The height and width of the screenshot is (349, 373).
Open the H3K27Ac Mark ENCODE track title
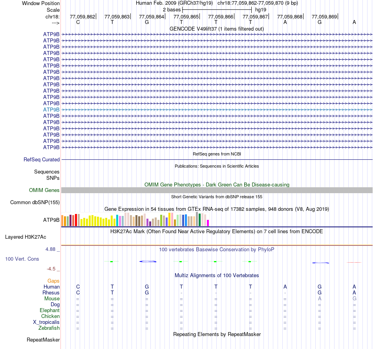(x=217, y=232)
